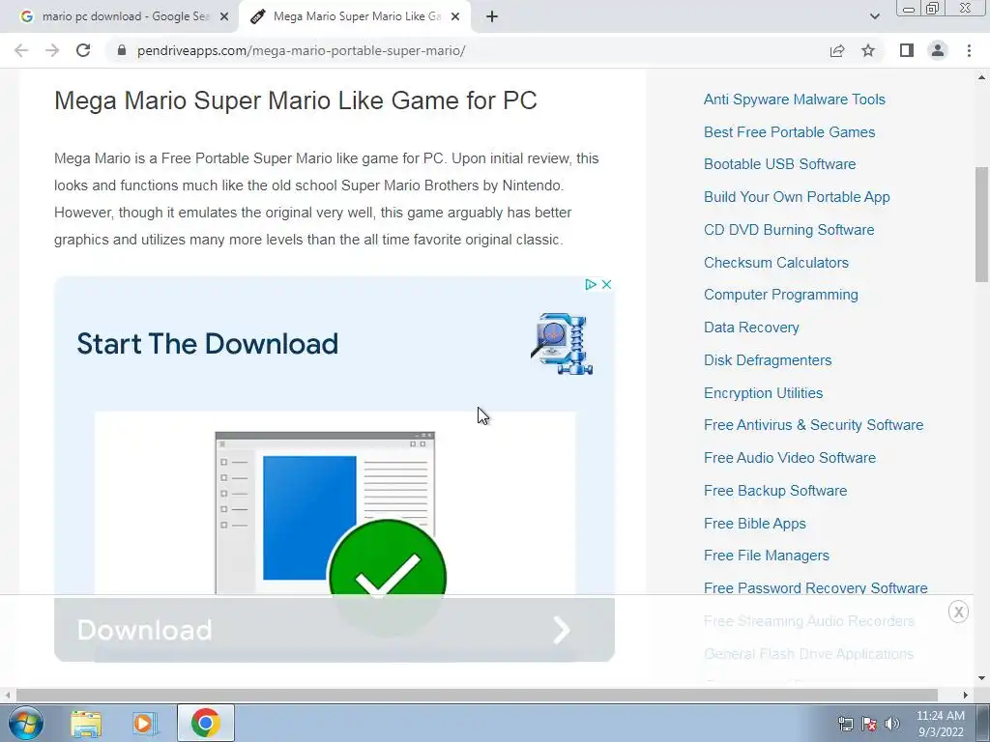The image size is (990, 742).
Task: Click the scroll down arrow
Action: coord(981,678)
